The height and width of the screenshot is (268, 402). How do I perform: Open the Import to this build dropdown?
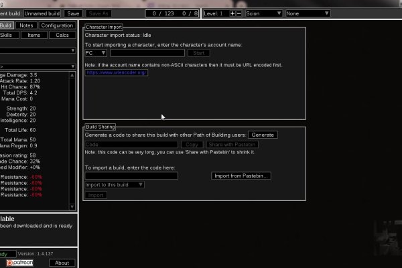coord(114,184)
